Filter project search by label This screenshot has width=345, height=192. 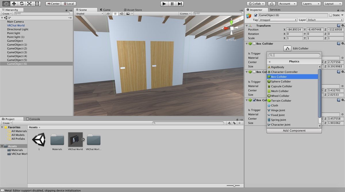coord(234,123)
